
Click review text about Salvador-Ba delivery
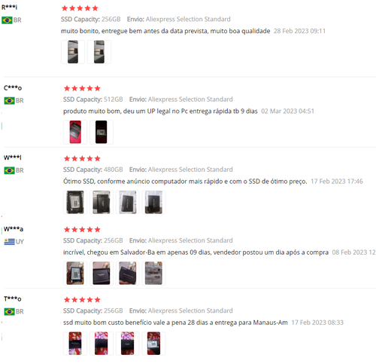pyautogui.click(x=196, y=252)
